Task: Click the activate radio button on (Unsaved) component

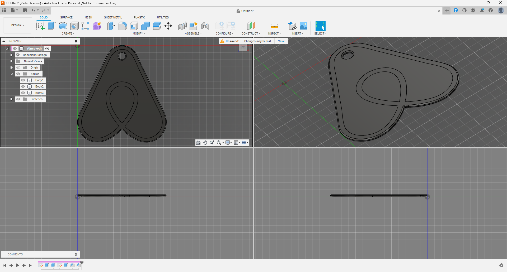Action: pos(47,48)
